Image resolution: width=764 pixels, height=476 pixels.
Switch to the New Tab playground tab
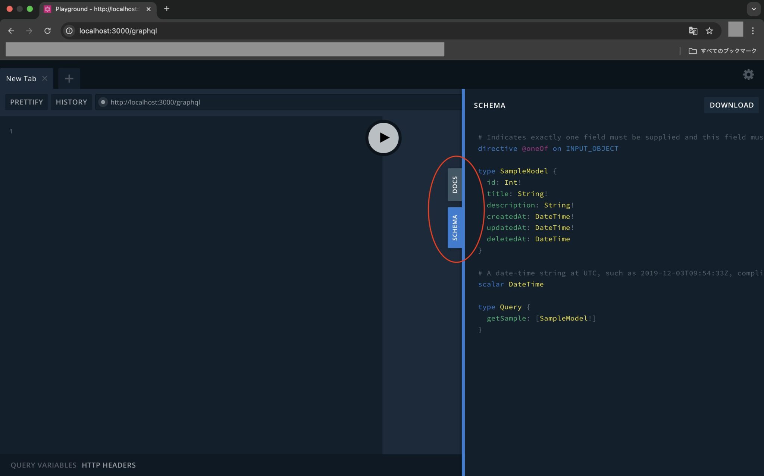[x=21, y=78]
